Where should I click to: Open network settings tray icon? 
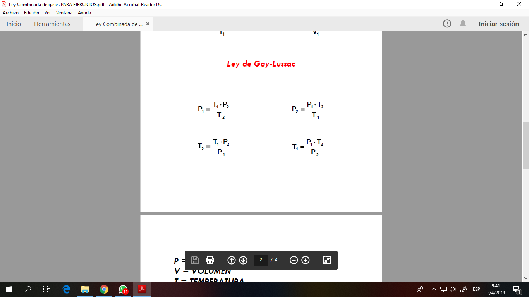443,289
